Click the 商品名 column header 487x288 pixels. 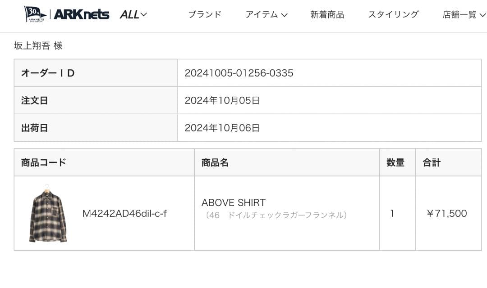tap(214, 162)
